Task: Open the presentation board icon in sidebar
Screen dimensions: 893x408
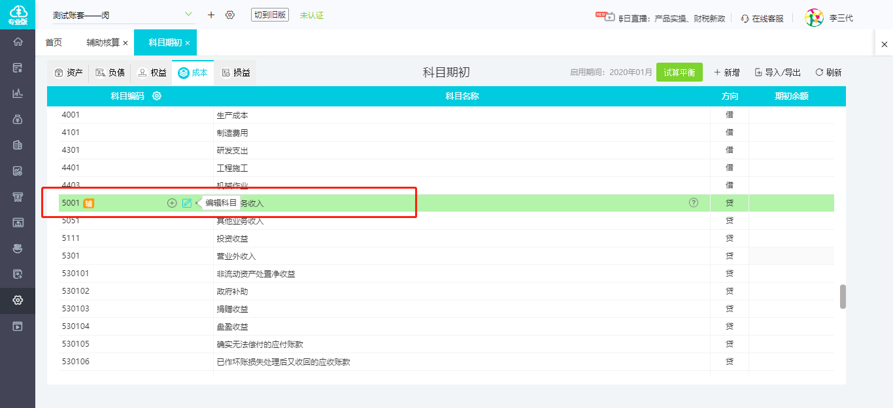Action: click(x=18, y=223)
